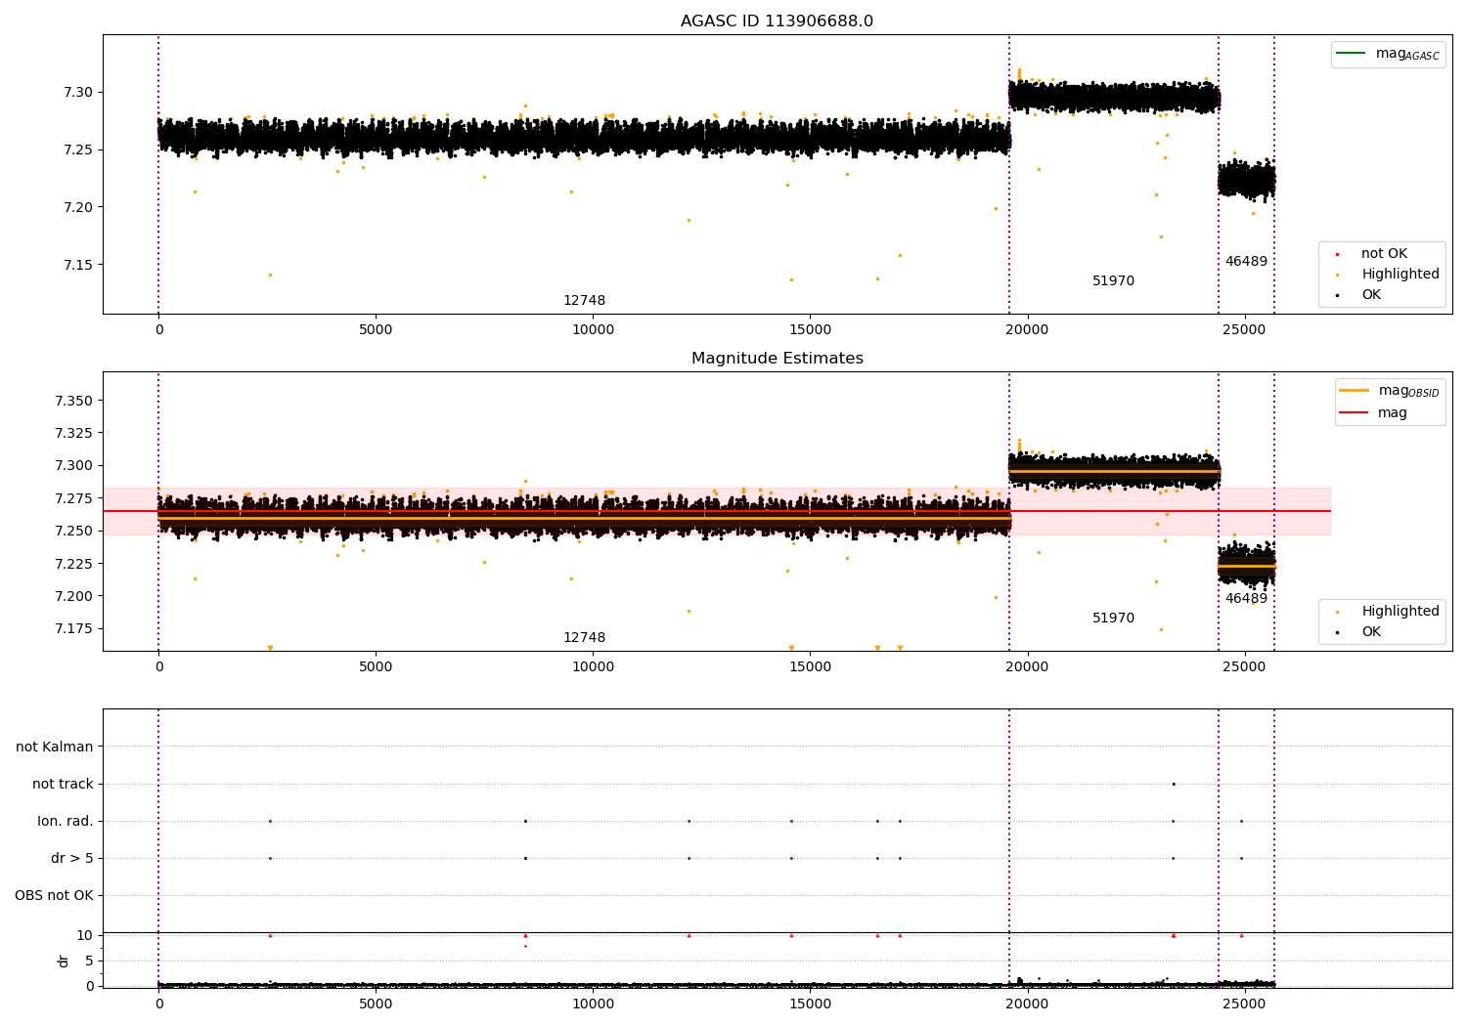Click the 15000 x-tick below the top plot

[x=810, y=330]
